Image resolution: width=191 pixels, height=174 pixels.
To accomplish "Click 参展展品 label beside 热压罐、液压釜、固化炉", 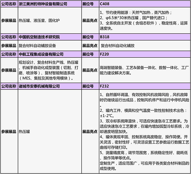I will pos(9,21).
